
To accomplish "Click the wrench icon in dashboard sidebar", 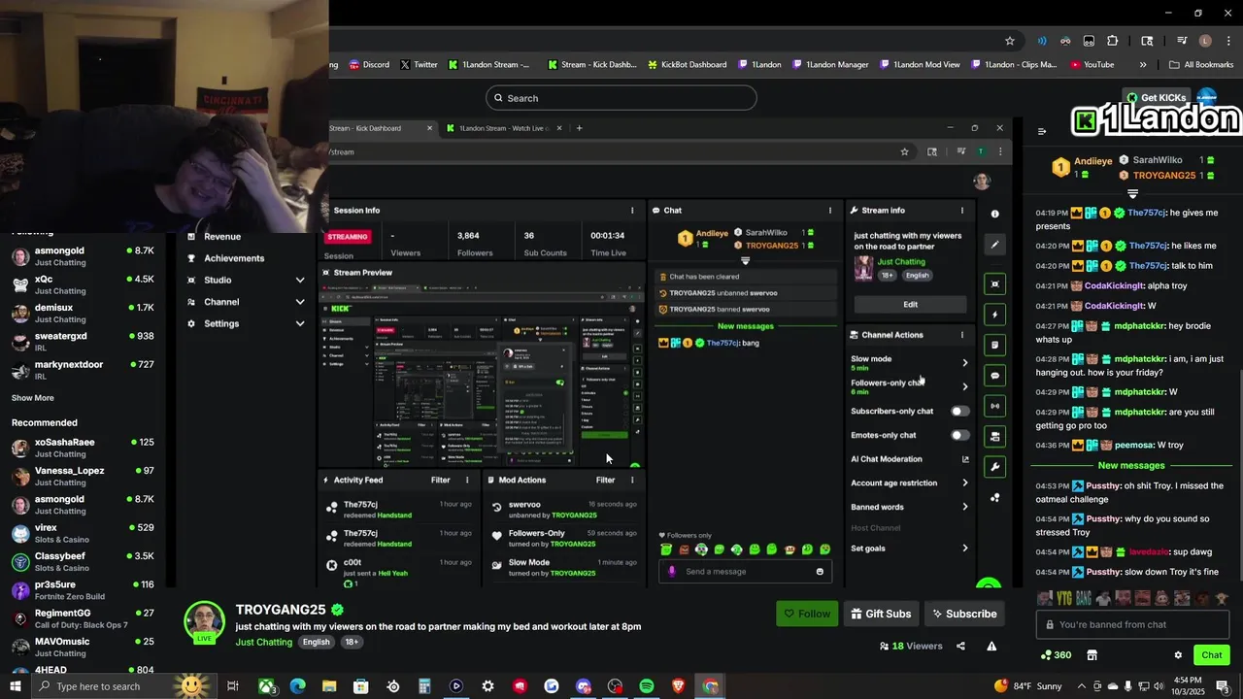I will (994, 467).
